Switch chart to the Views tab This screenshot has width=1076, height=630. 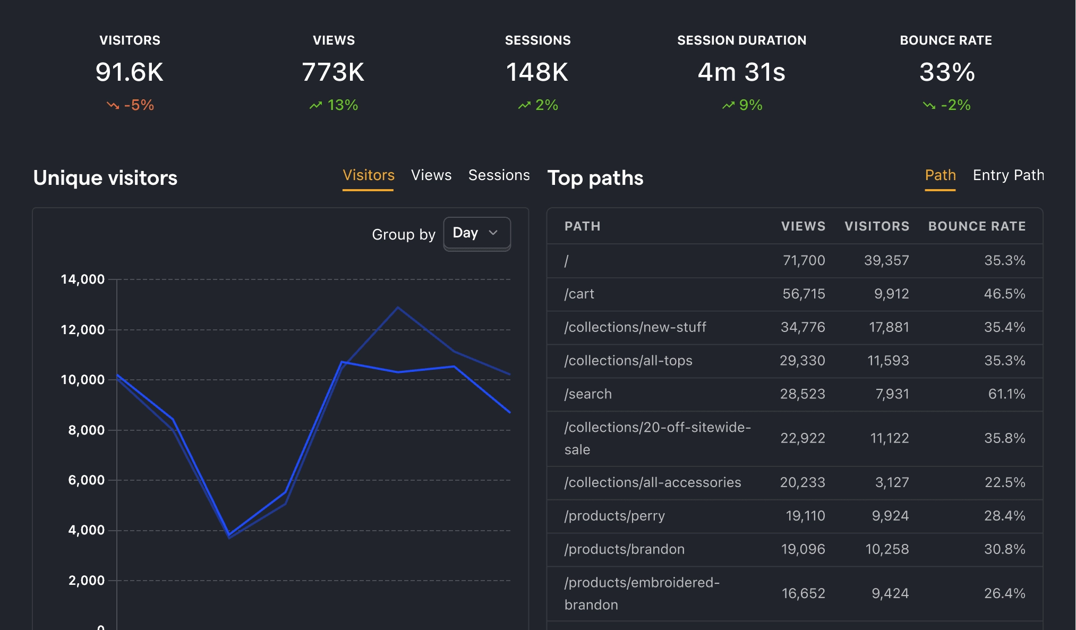[x=431, y=175]
